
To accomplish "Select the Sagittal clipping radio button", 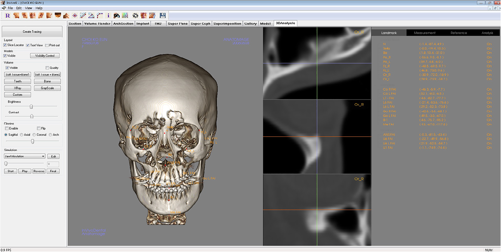I will click(6, 135).
